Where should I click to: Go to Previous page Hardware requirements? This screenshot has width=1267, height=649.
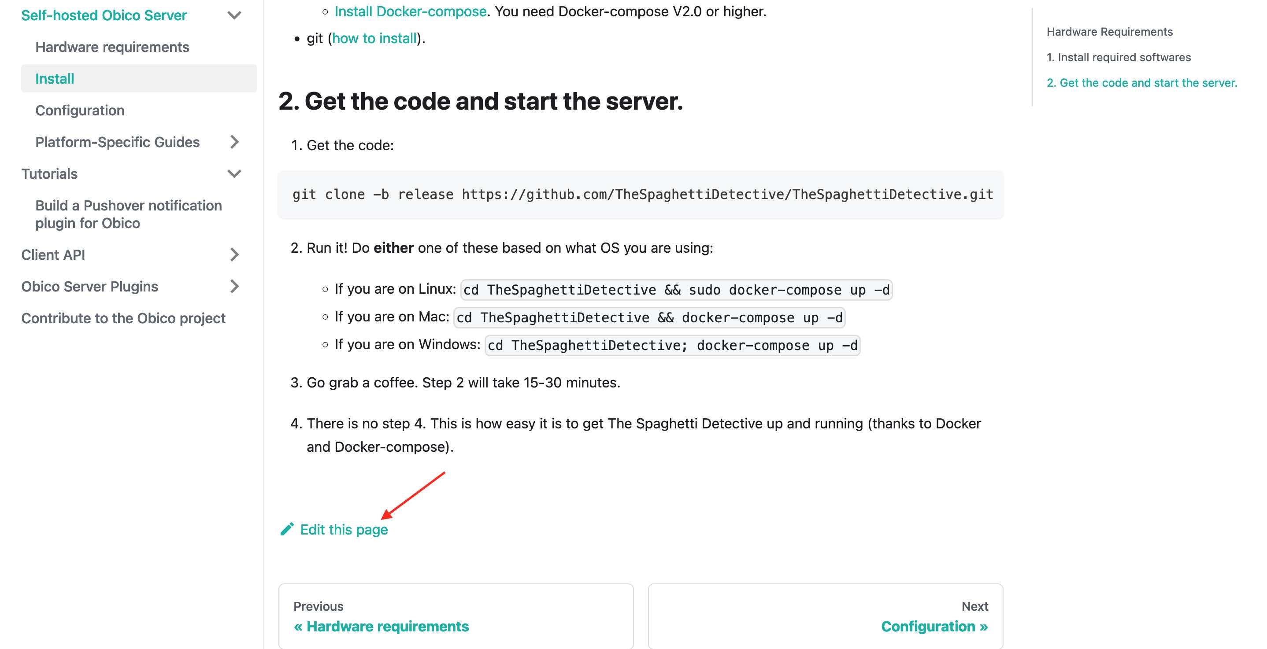tap(388, 626)
